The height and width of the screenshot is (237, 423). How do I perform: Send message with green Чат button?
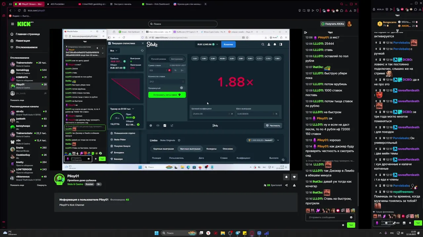click(351, 225)
